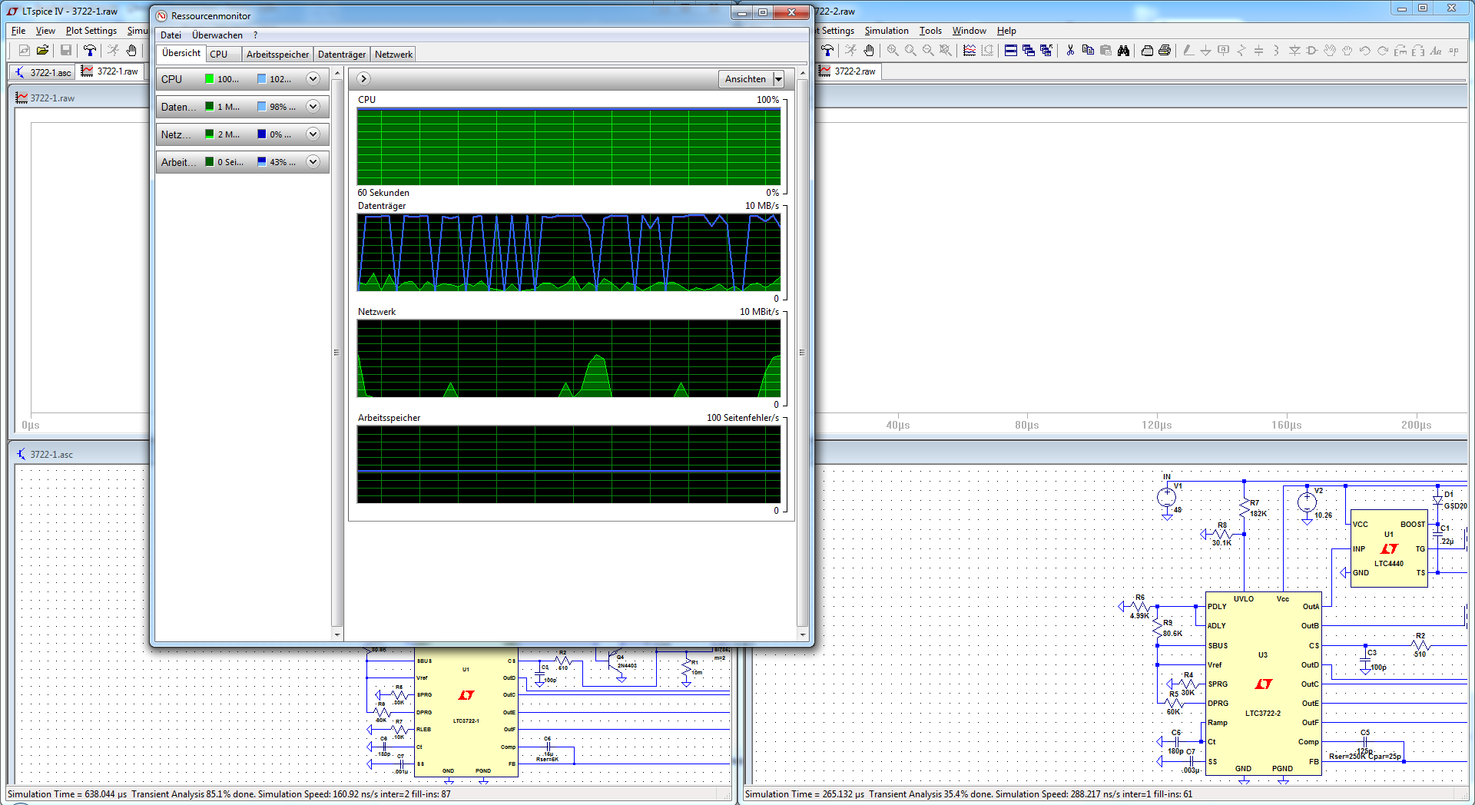Open Control Panel hammer in right LTspice toolbar
Screen dimensions: 1475x805
pos(827,50)
